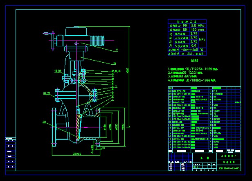Click the handwheel on the valve actuator

click(52, 39)
